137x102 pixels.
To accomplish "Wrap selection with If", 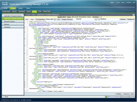I will click(x=55, y=19).
